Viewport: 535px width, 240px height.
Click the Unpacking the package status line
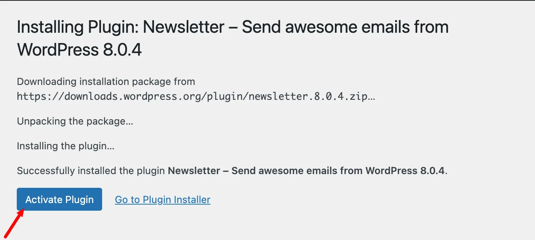point(75,122)
